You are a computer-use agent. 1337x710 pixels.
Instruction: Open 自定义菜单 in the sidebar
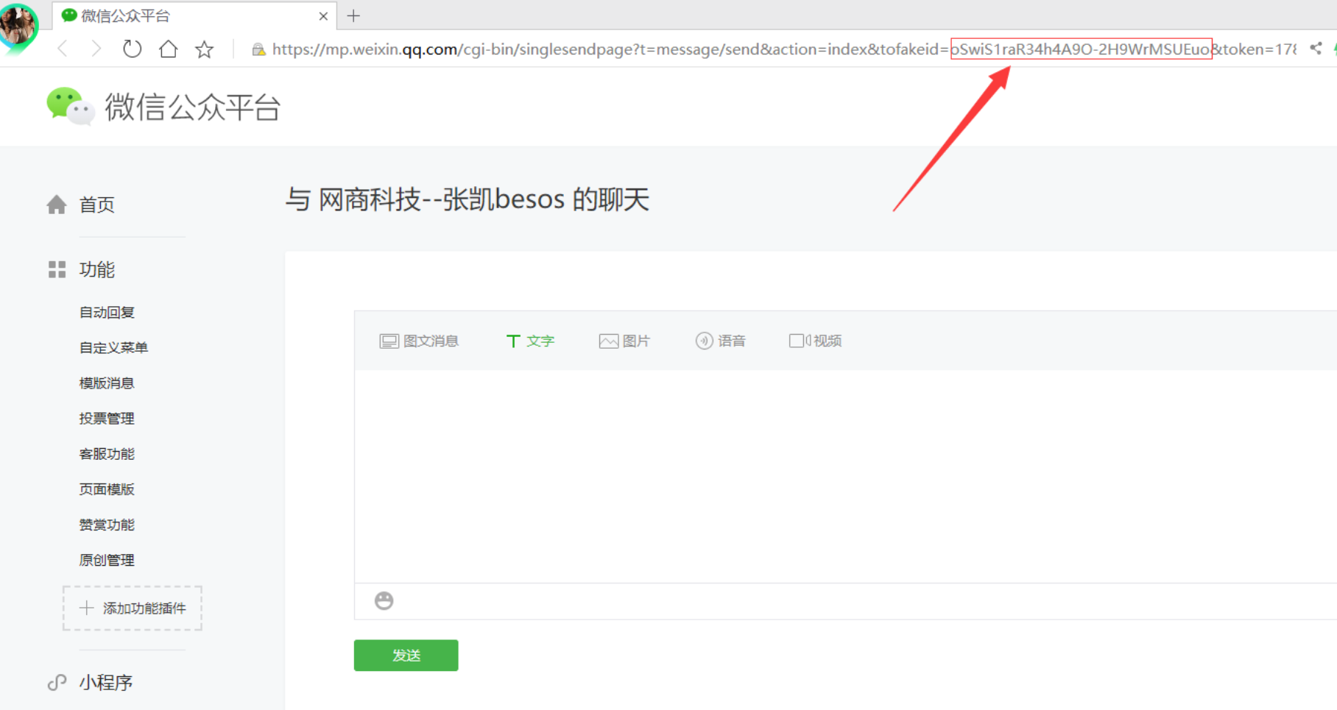click(x=113, y=347)
